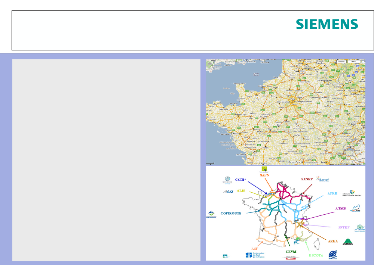The height and width of the screenshot is (280, 374).
Task: Click the Nantes label on the road map
Action: click(236, 134)
